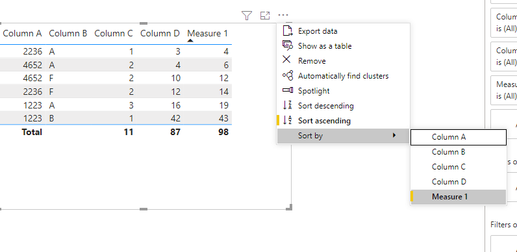Sort by Column C in submenu
Screen dimensions: 517x252
(x=459, y=167)
